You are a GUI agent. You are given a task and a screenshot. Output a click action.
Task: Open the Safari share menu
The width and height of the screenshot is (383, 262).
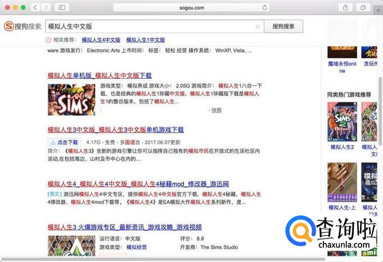[x=345, y=7]
